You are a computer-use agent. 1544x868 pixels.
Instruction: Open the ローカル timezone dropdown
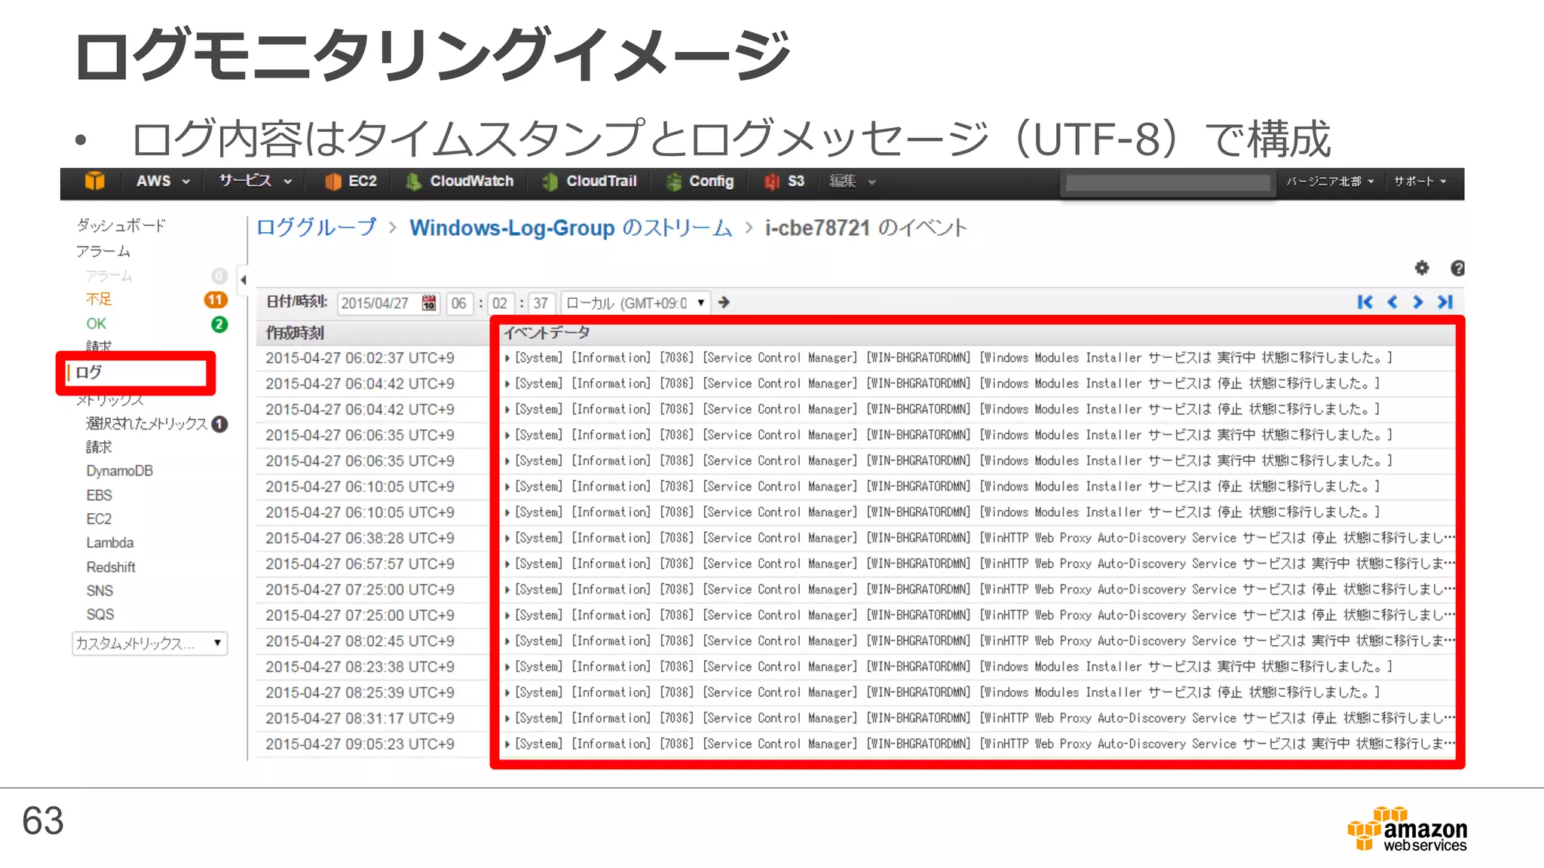635,303
